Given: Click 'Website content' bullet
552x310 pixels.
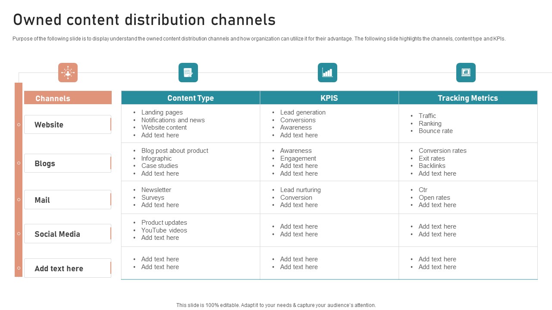Looking at the screenshot, I should coord(164,127).
